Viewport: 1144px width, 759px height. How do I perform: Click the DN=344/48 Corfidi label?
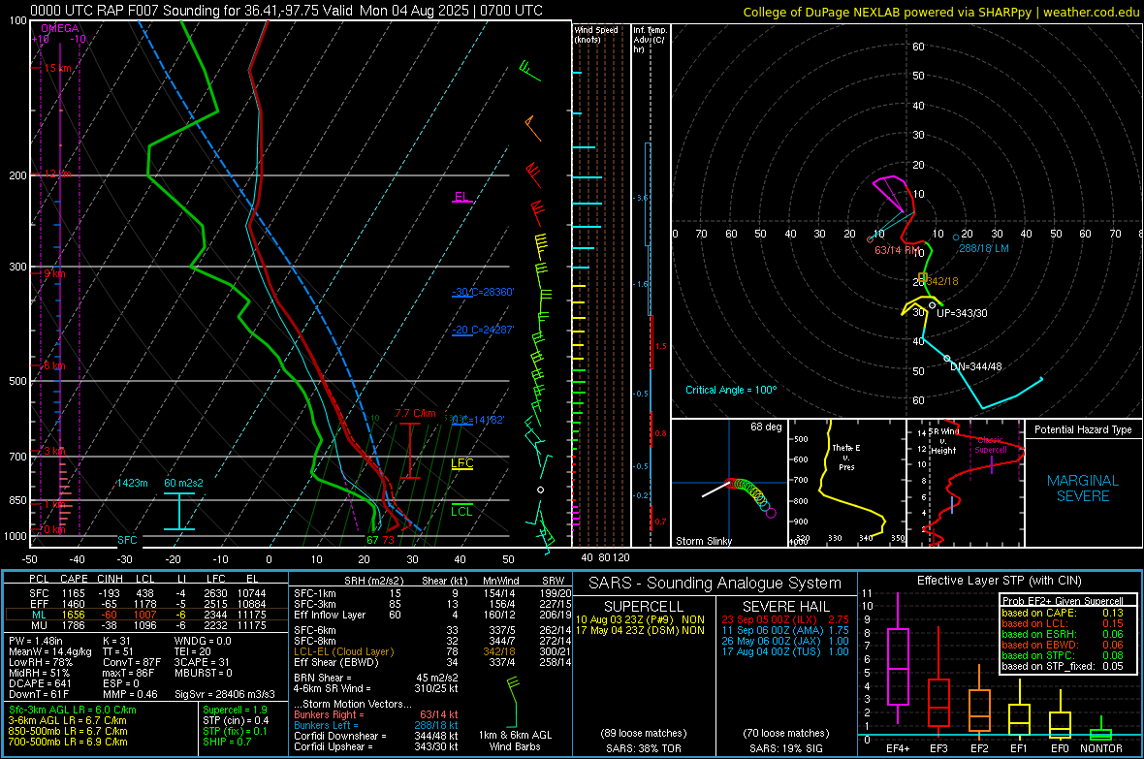[975, 366]
